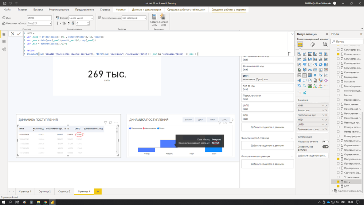Choose the Matrix visual
The width and height of the screenshot is (364, 205).
tap(310, 75)
